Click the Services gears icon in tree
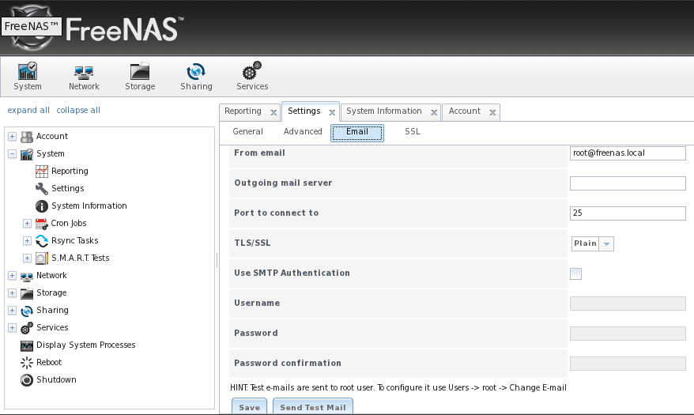This screenshot has height=415, width=694. pos(27,328)
